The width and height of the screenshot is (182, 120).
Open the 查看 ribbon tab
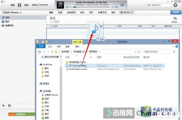pos(67,47)
